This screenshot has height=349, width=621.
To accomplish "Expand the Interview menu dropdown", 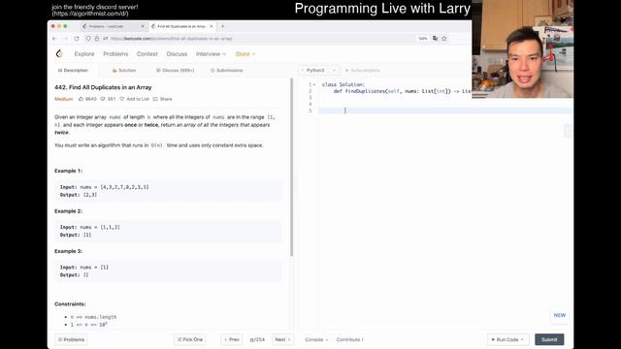I will (x=211, y=54).
